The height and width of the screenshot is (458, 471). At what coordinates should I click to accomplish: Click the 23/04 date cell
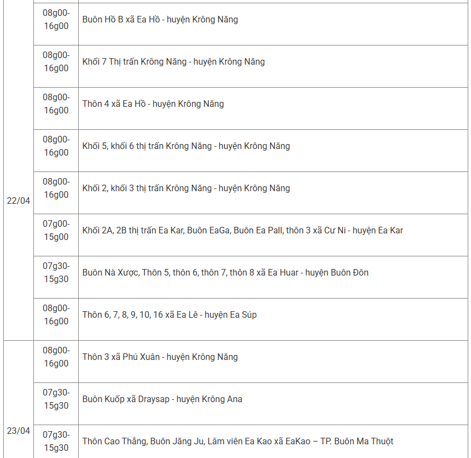(x=18, y=431)
